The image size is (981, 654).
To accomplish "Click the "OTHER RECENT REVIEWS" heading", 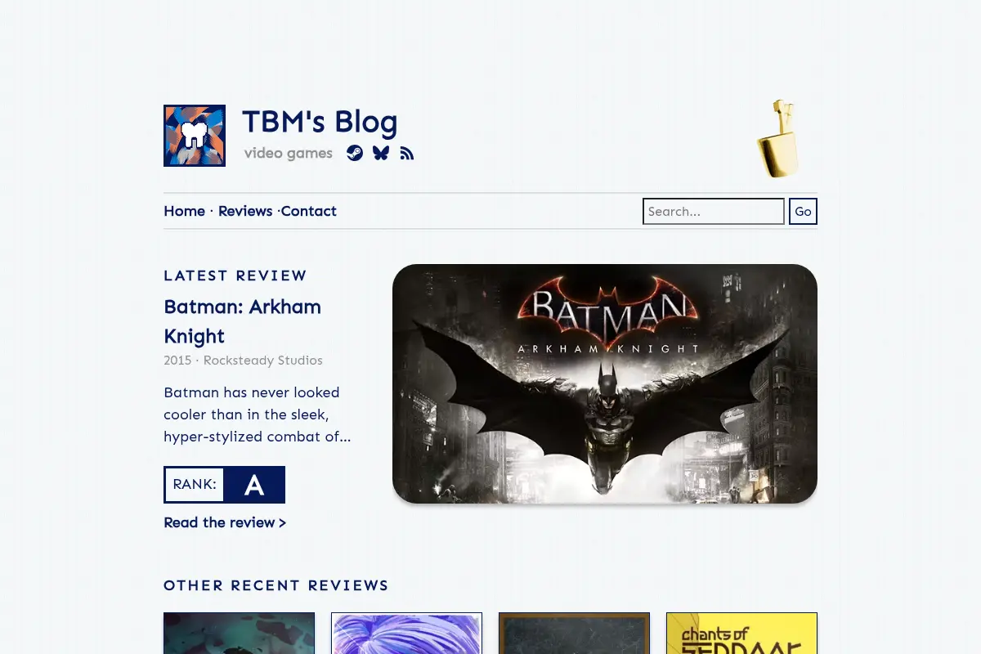I will pyautogui.click(x=276, y=585).
